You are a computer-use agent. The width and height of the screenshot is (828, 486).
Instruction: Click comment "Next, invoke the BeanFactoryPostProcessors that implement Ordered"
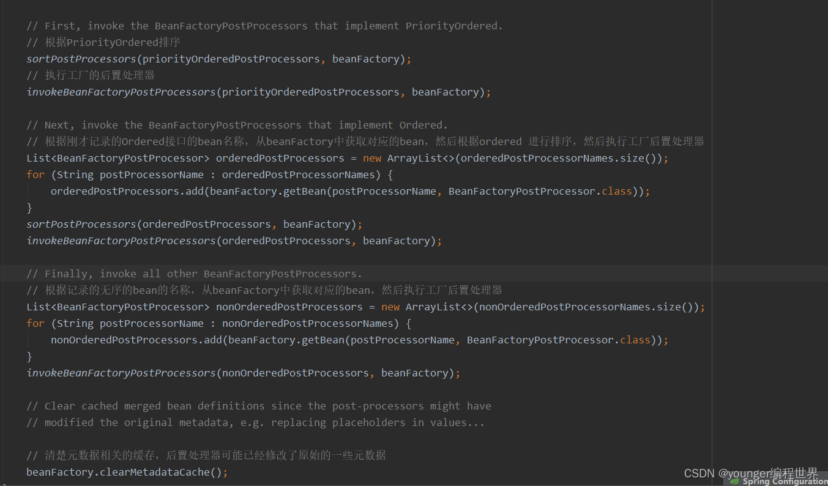(x=237, y=125)
